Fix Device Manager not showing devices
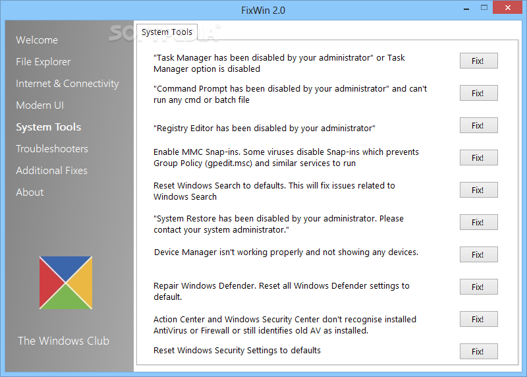Viewport: 527px width, 377px height. click(479, 254)
